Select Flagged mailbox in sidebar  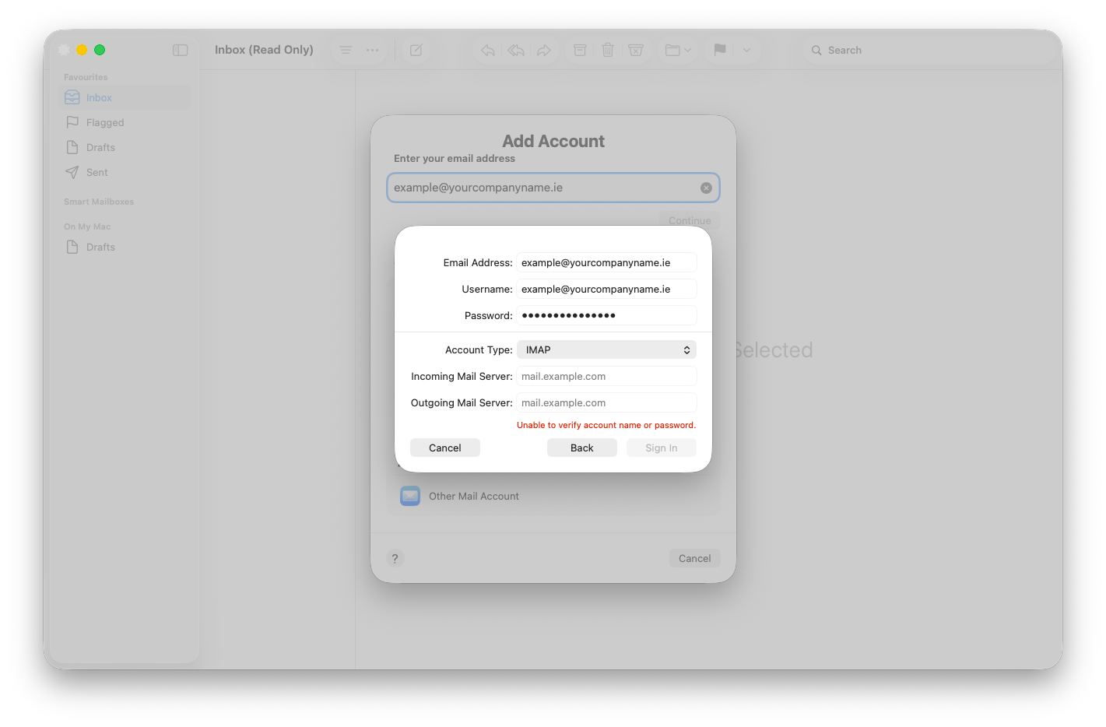click(105, 123)
